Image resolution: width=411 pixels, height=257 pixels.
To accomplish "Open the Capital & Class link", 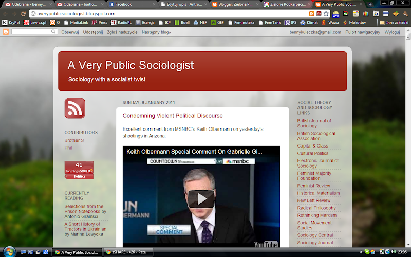I will (x=312, y=146).
